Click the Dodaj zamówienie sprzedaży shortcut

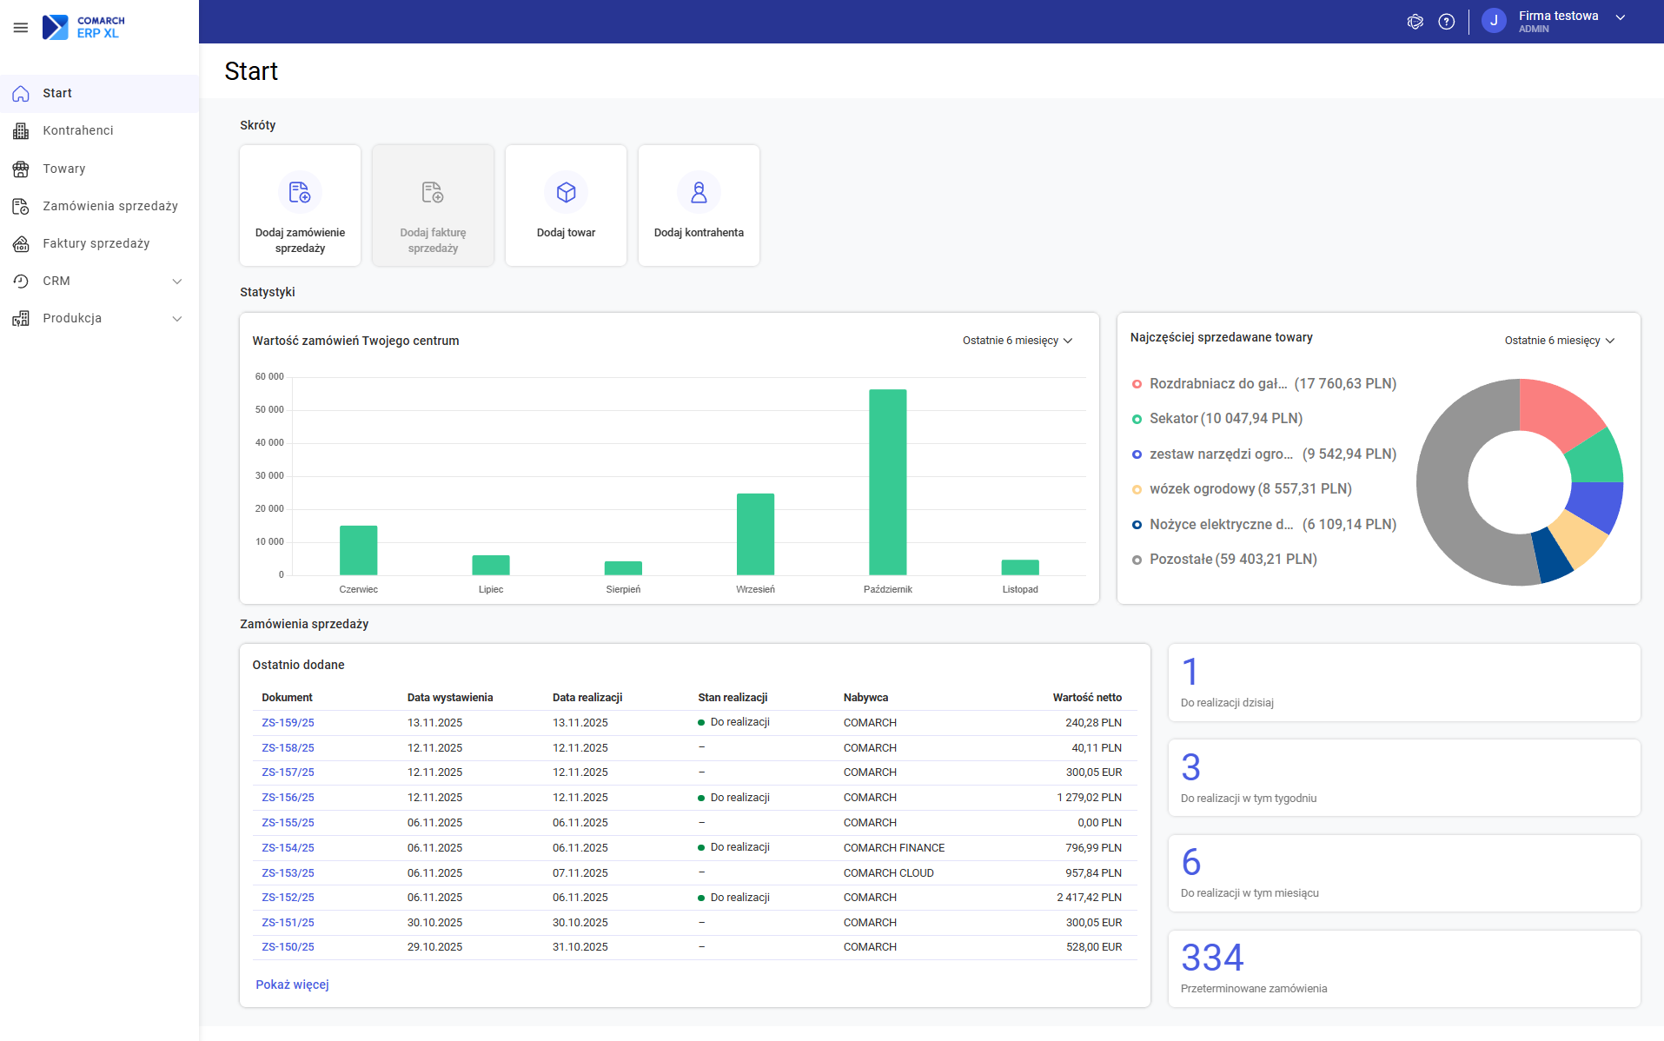(x=300, y=205)
